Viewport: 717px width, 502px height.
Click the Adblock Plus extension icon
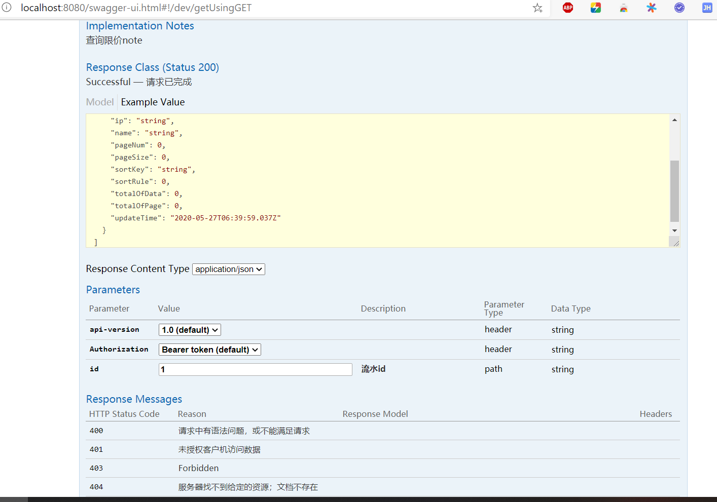click(567, 8)
